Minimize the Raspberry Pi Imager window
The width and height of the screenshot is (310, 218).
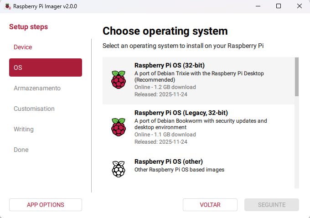point(258,6)
